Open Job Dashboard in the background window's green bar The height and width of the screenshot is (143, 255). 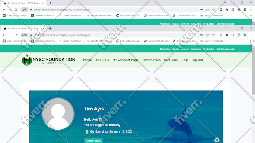click(225, 24)
